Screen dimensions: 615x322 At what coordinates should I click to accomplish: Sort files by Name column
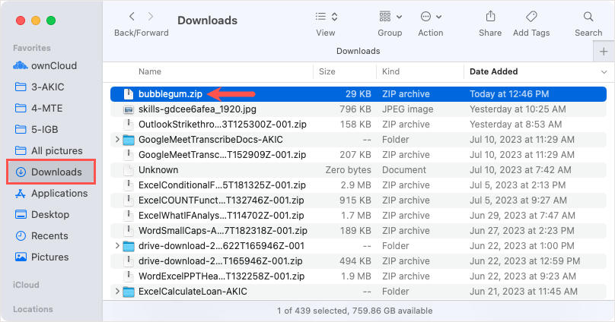(150, 71)
